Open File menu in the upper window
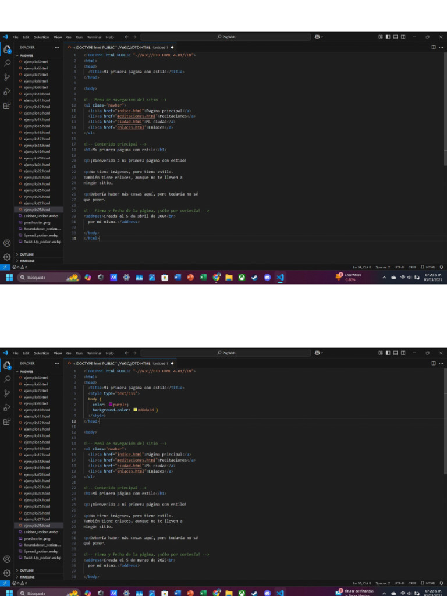The width and height of the screenshot is (447, 596). (x=16, y=37)
